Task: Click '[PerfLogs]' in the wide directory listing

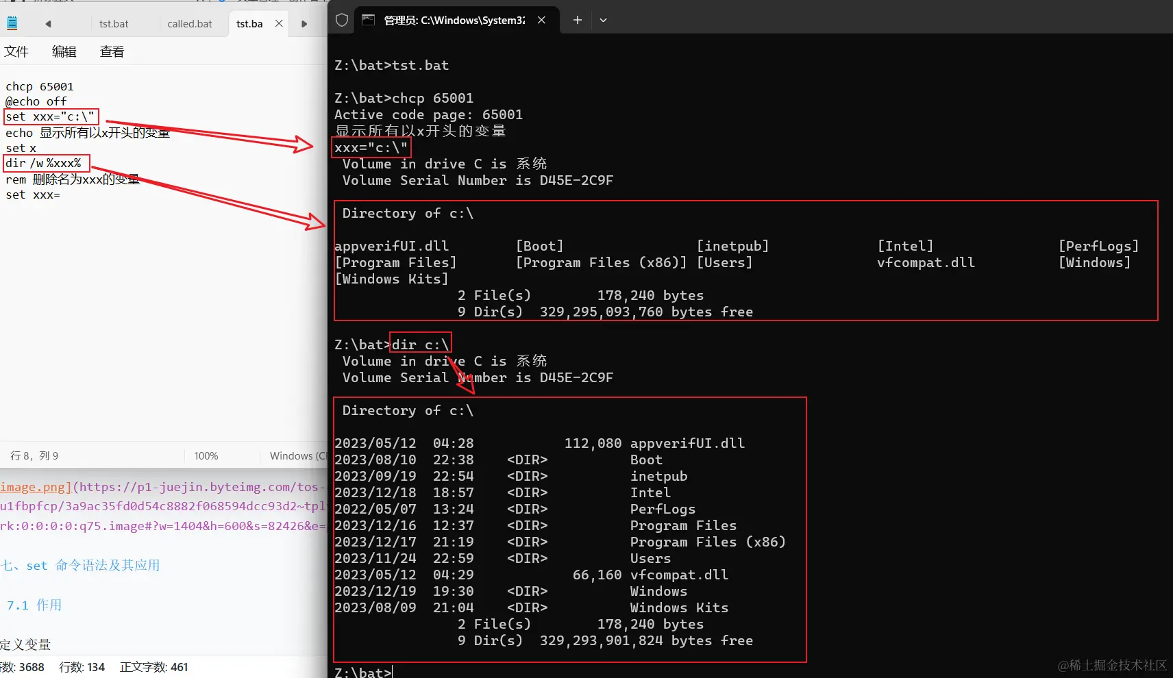Action: (x=1098, y=246)
